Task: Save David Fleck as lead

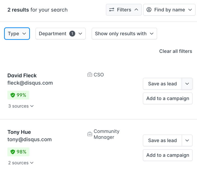Action: [x=162, y=84]
